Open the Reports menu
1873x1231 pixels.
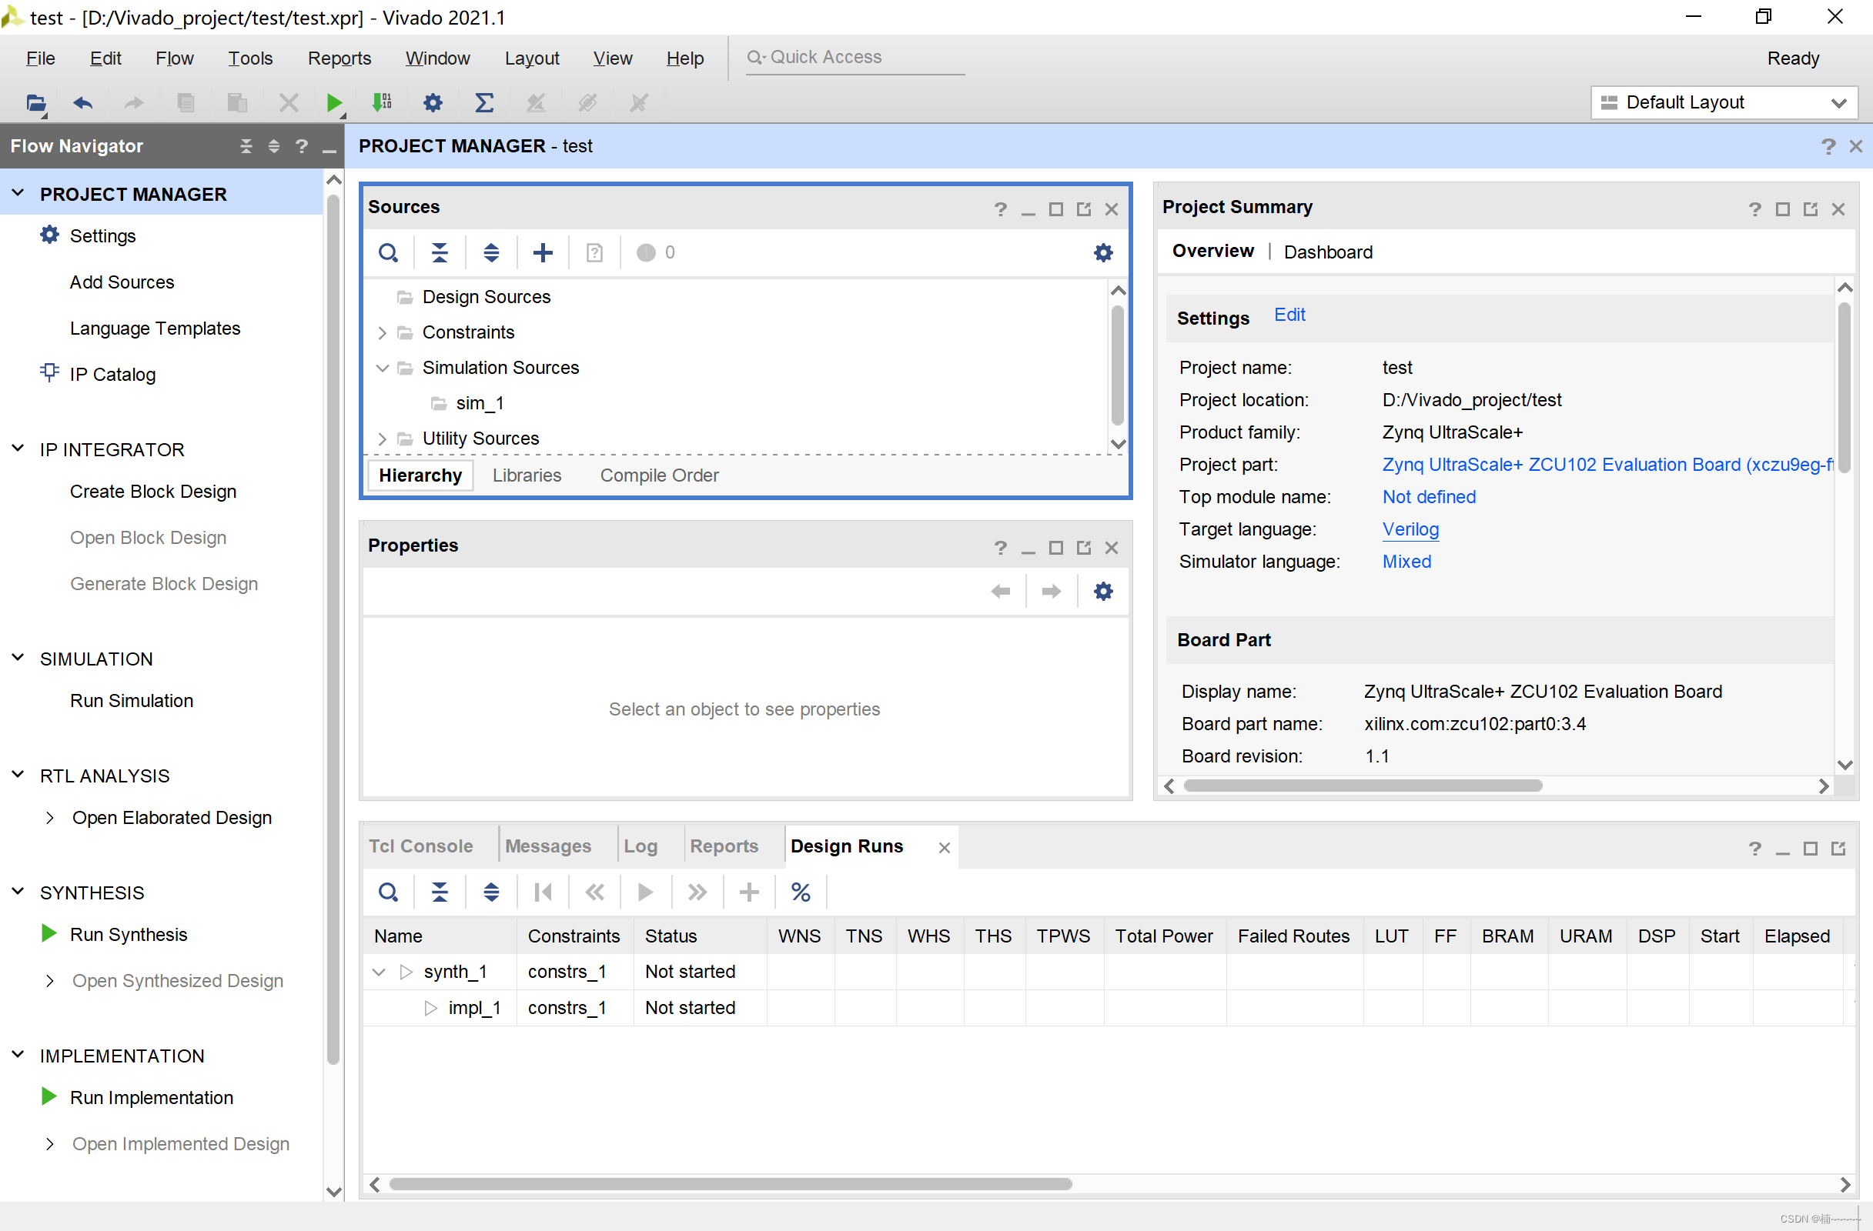pos(339,58)
